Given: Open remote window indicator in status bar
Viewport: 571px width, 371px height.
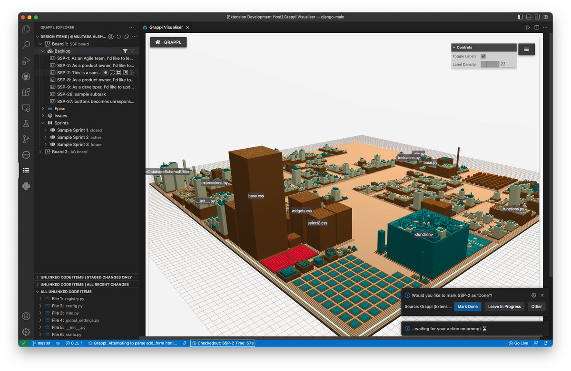Looking at the screenshot, I should coord(24,343).
